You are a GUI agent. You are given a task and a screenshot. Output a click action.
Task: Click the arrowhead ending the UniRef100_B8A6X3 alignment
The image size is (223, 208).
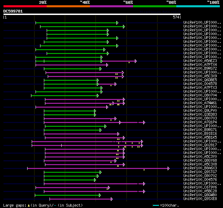[x=169, y=169]
